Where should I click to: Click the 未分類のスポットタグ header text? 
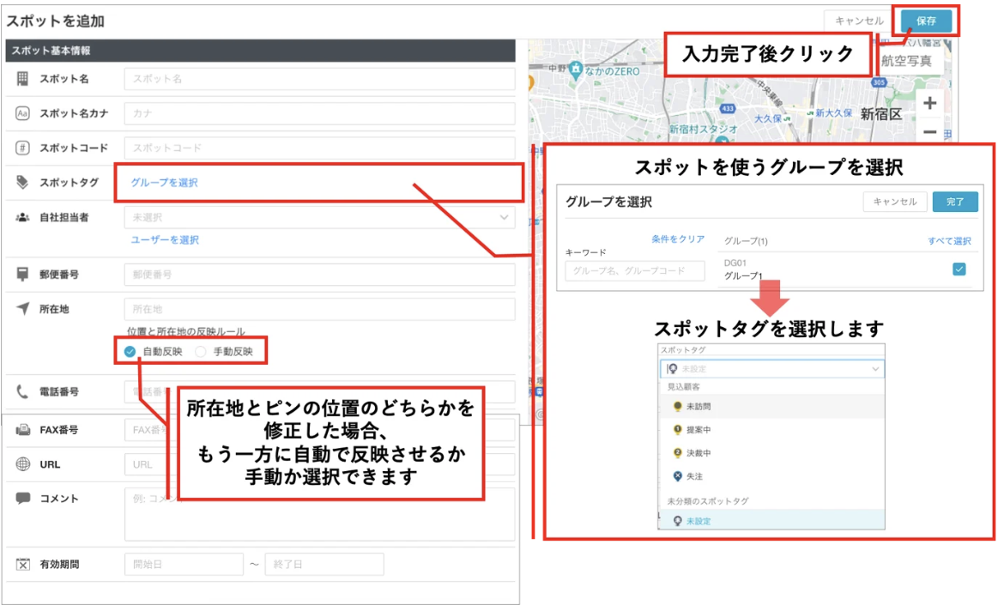point(708,501)
